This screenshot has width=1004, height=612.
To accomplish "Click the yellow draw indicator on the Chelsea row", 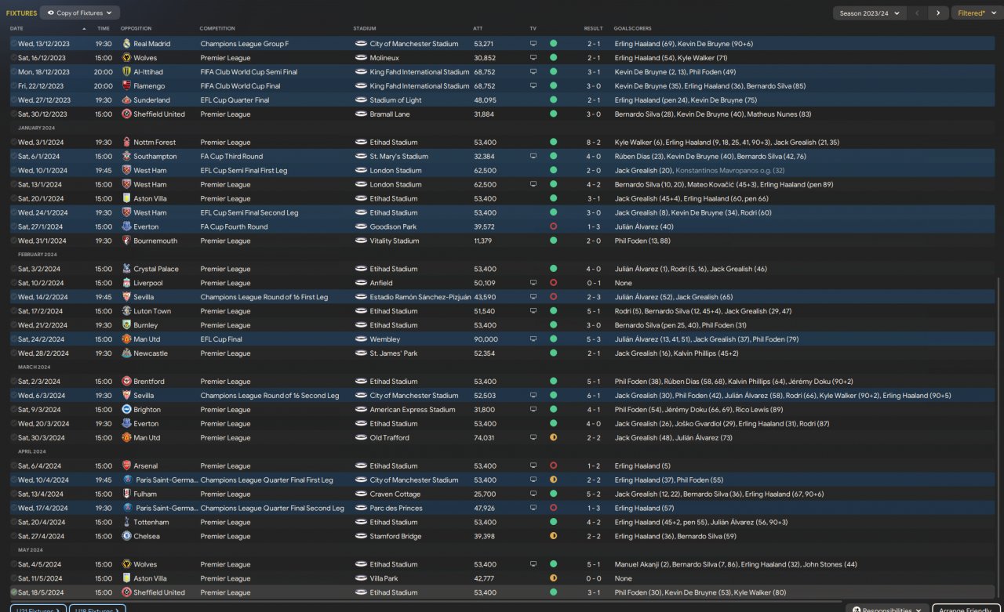I will point(553,537).
